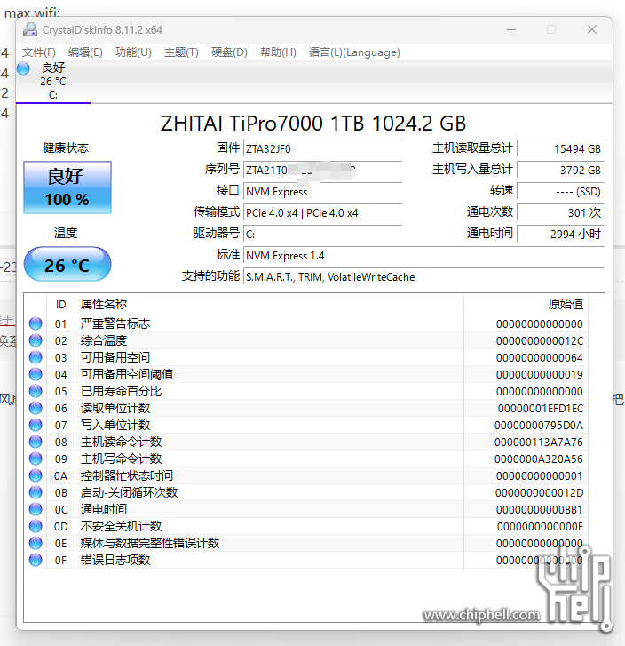
Task: Open the 编辑(E) menu
Action: 85,52
